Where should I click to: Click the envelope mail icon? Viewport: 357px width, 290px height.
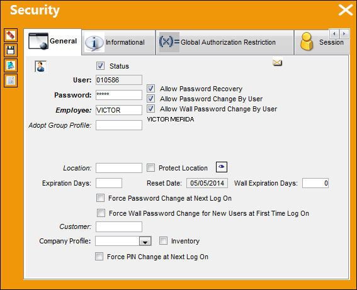coord(277,62)
